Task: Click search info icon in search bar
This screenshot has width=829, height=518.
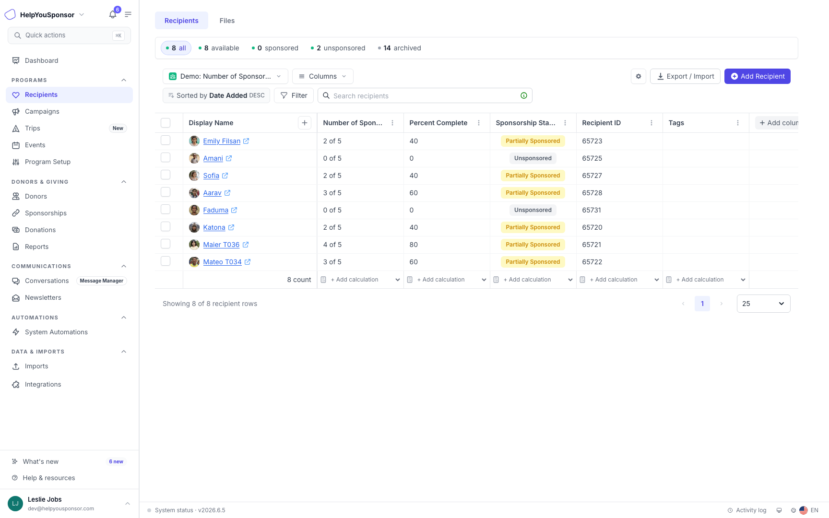Action: click(524, 95)
